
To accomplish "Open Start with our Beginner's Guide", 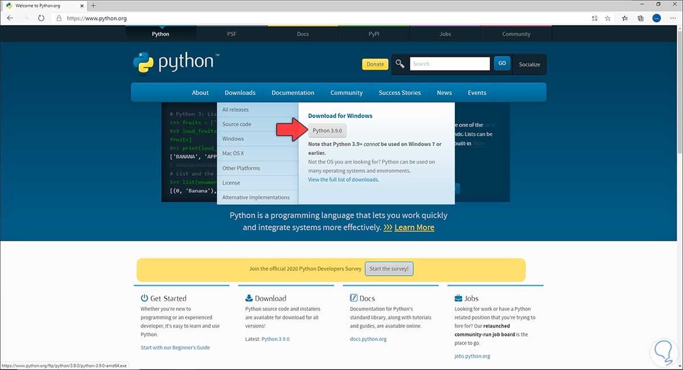I will click(175, 347).
